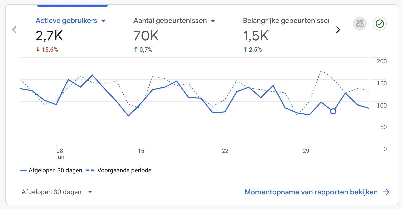The width and height of the screenshot is (402, 209).
Task: Open Momentopname van rapporten bekijken
Action: (311, 192)
